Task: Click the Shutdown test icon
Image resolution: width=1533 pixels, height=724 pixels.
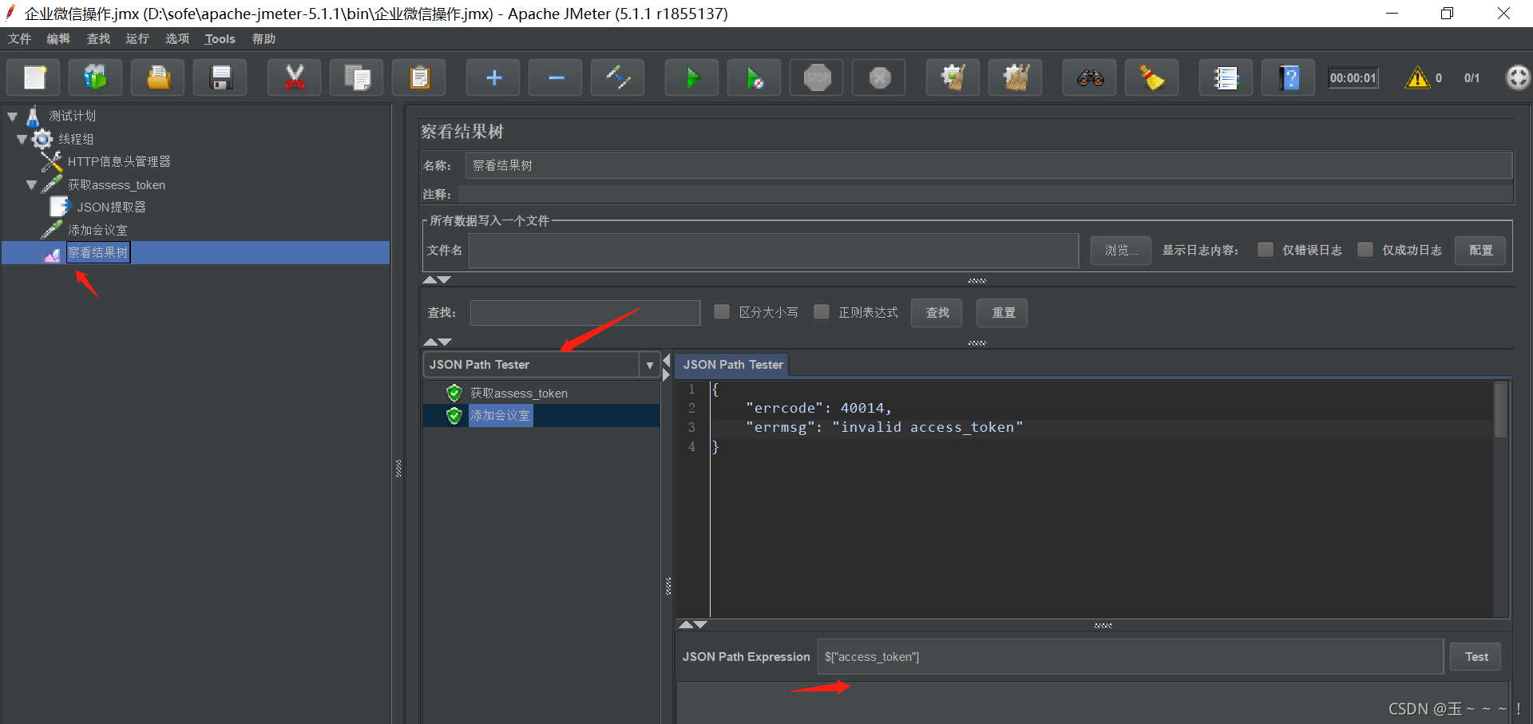Action: point(879,77)
